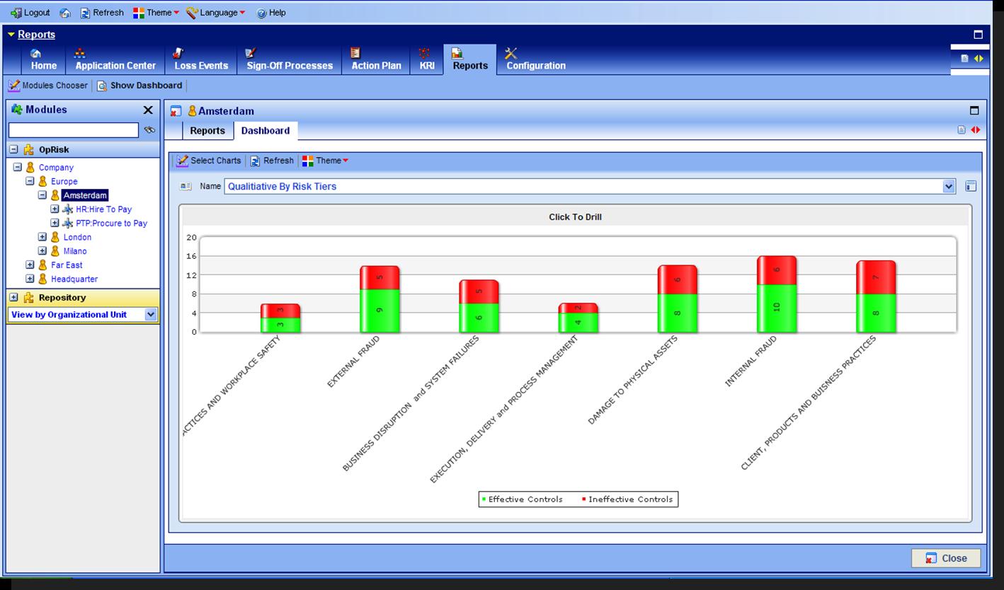1004x590 pixels.
Task: Click Show Dashboard button
Action: tap(139, 86)
